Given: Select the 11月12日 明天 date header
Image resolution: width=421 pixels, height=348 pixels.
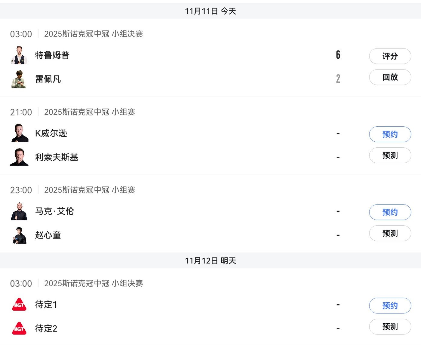Looking at the screenshot, I should [210, 261].
